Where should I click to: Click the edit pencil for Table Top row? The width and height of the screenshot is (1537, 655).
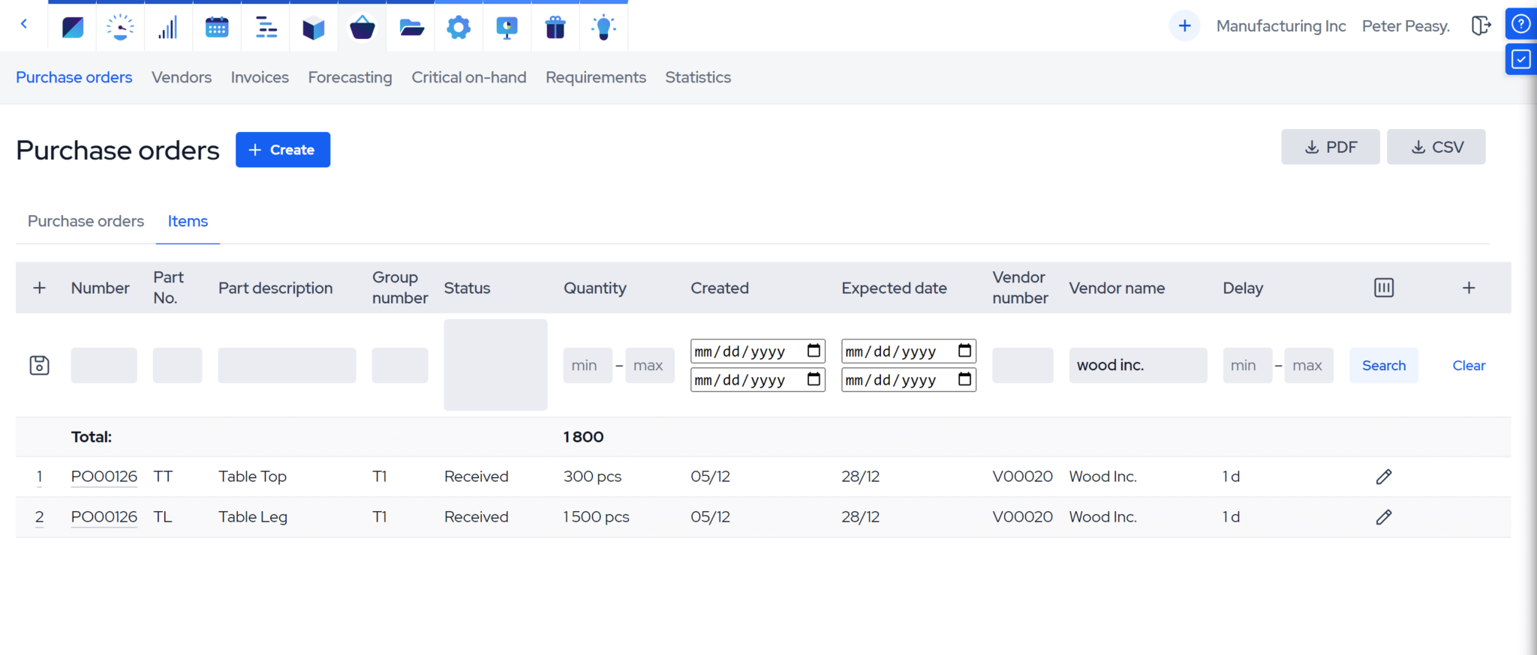[x=1383, y=477]
